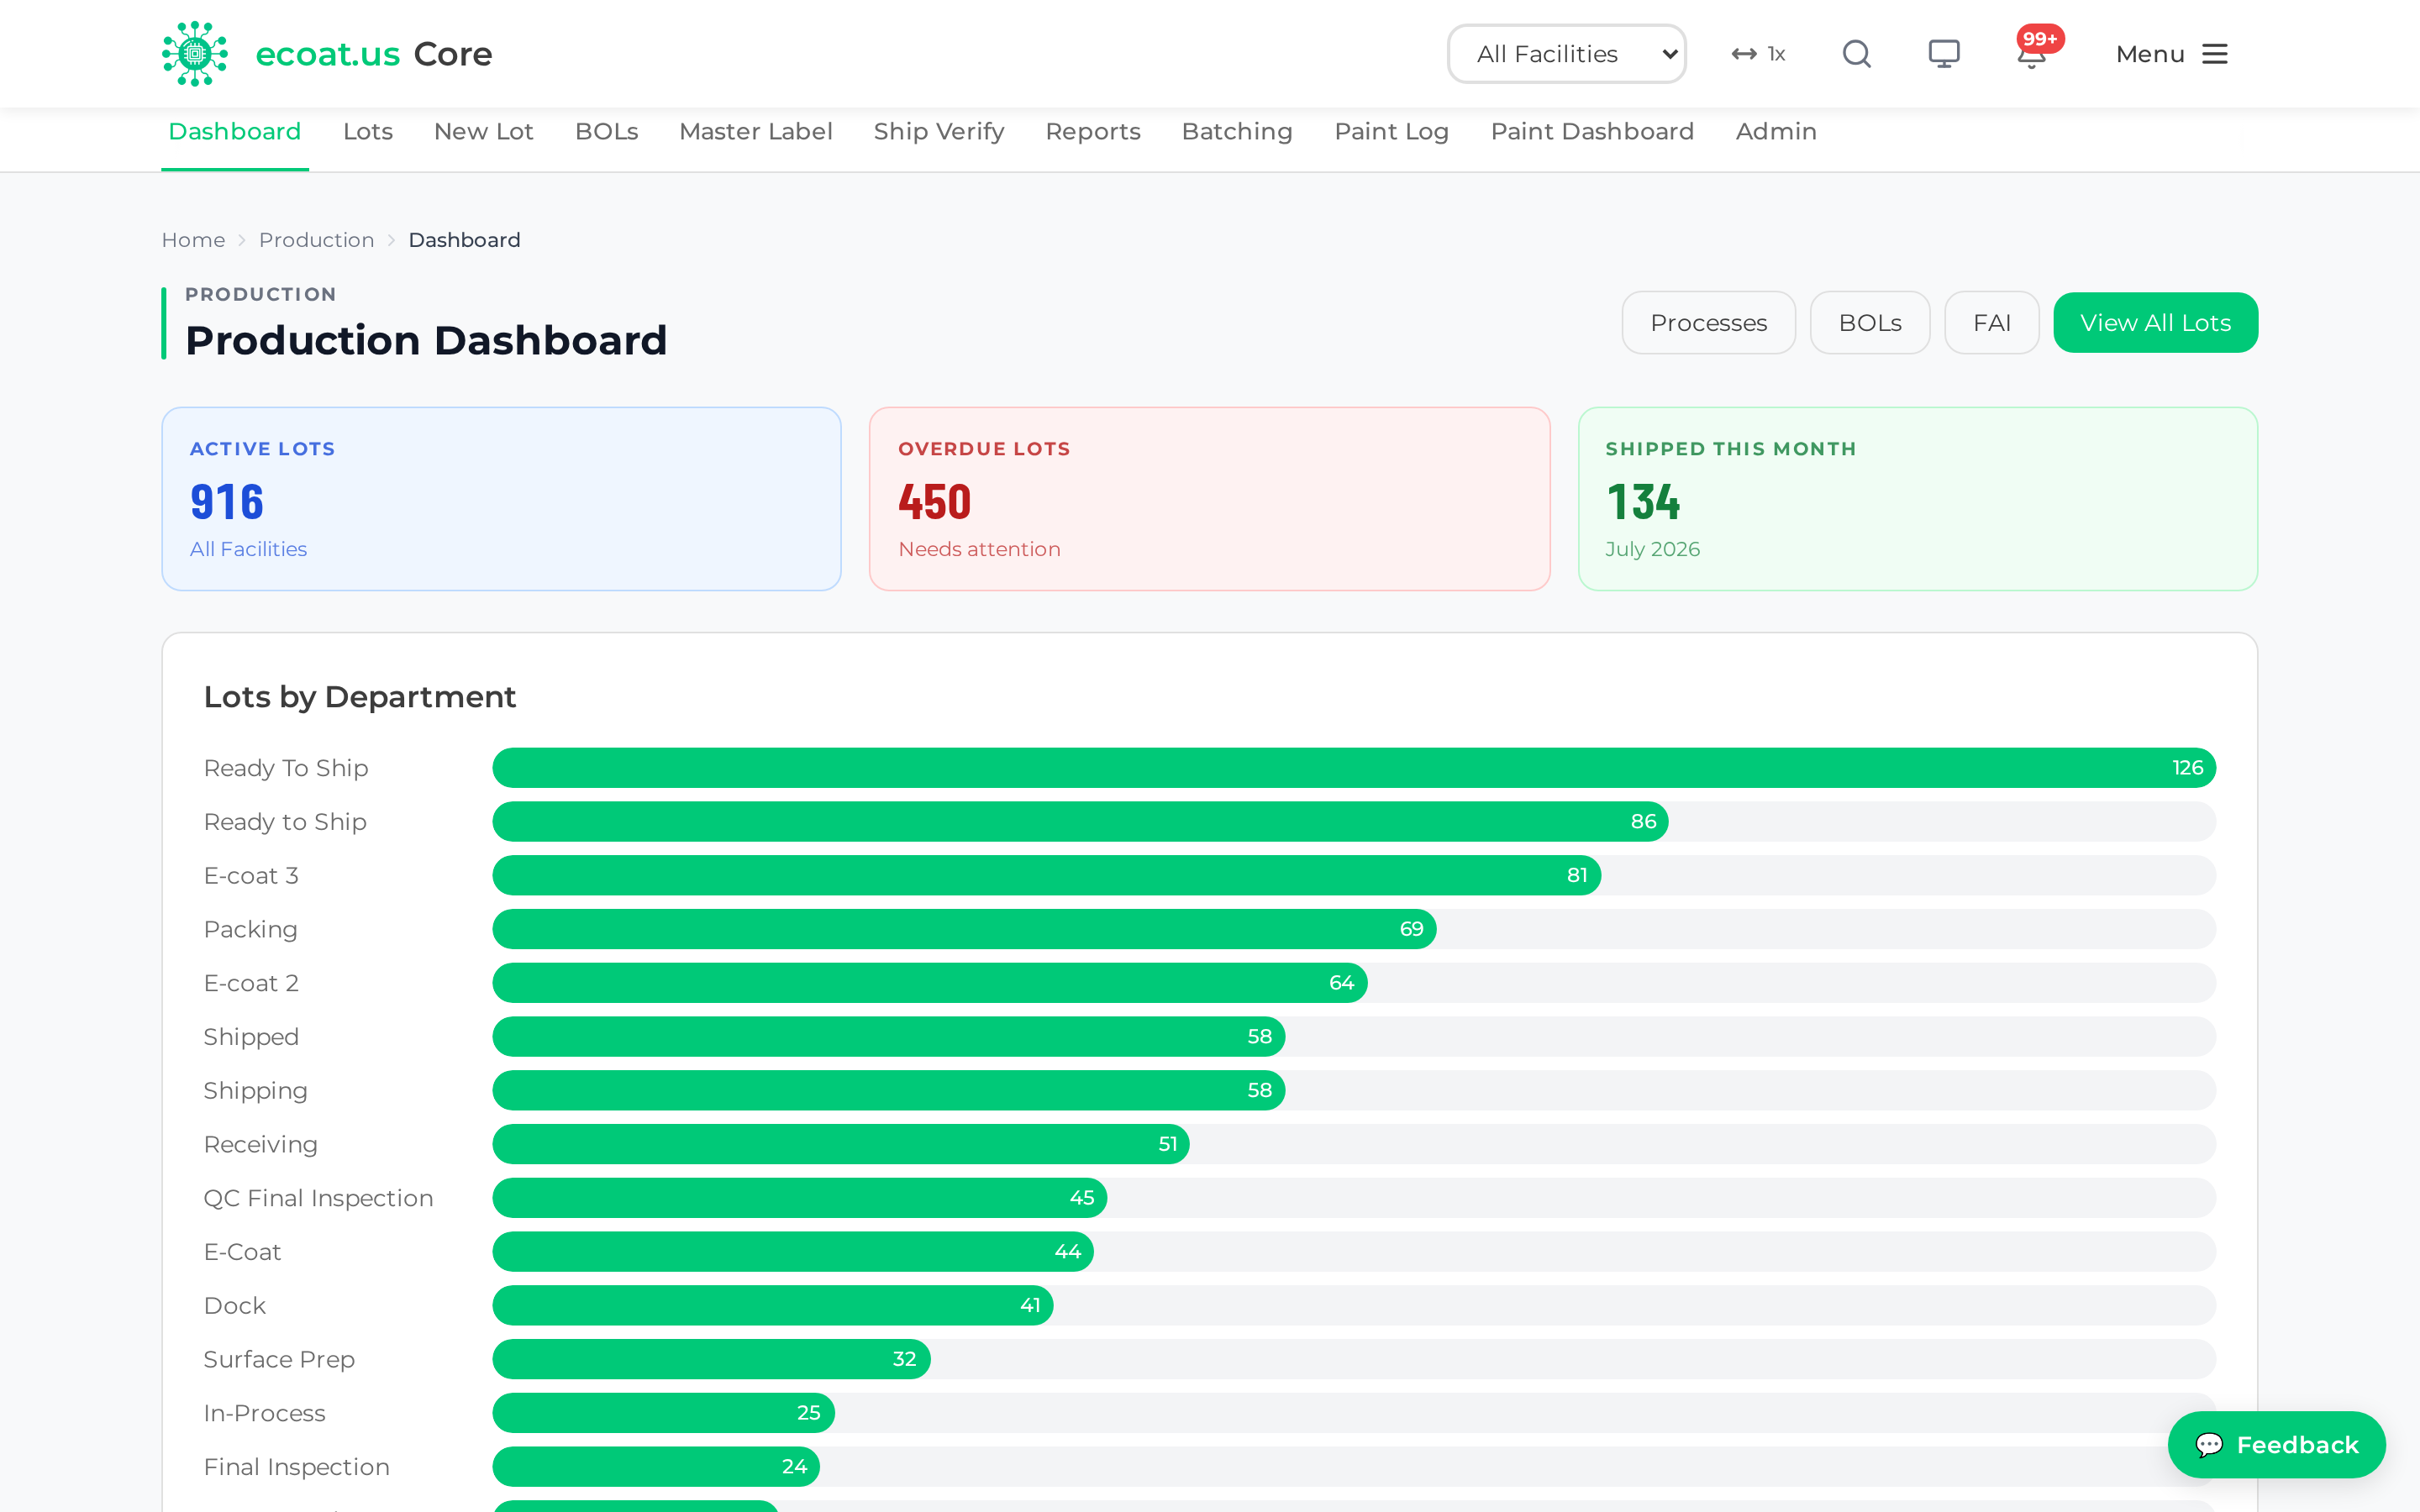Go to the Admin tab
Viewport: 2420px width, 1512px height.
click(1776, 132)
